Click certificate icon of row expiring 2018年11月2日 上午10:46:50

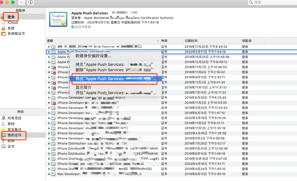(x=54, y=67)
